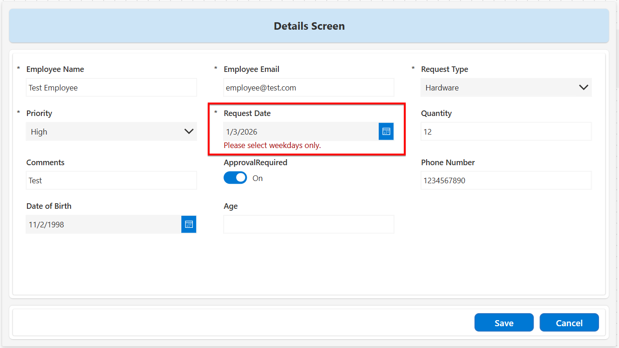Click the empty Age field

point(309,225)
